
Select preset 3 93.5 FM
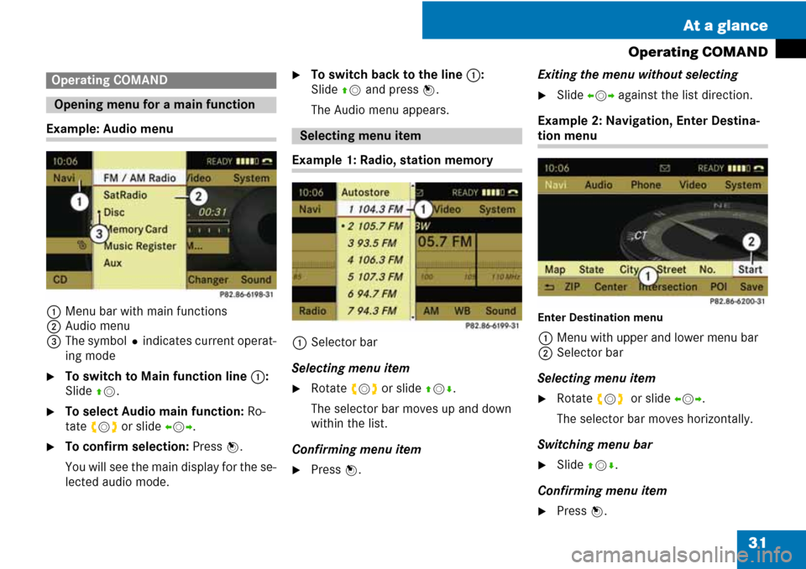[x=372, y=243]
